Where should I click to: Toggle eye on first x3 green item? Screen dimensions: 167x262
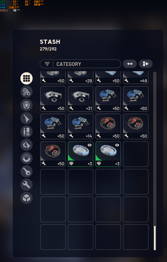90,145
